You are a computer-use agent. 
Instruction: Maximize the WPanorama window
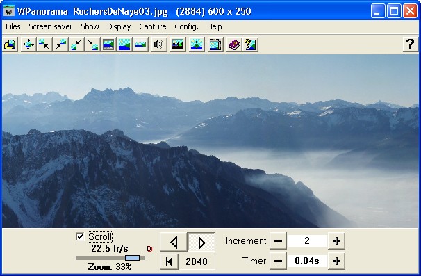point(394,11)
